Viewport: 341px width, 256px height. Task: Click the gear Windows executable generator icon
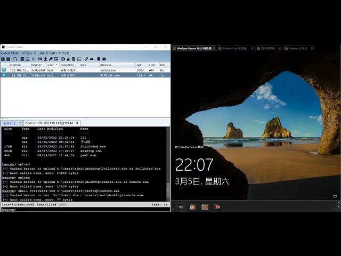click(63, 59)
